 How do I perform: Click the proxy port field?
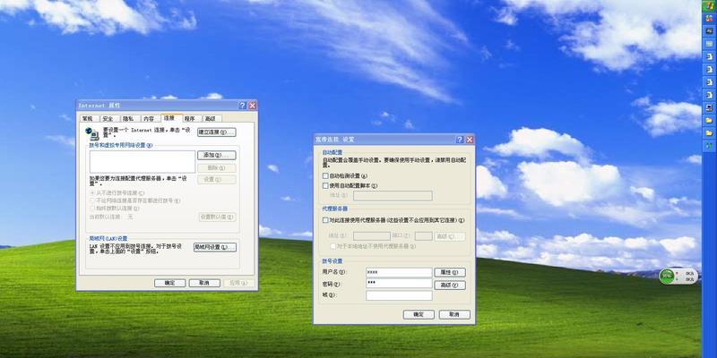pyautogui.click(x=423, y=236)
